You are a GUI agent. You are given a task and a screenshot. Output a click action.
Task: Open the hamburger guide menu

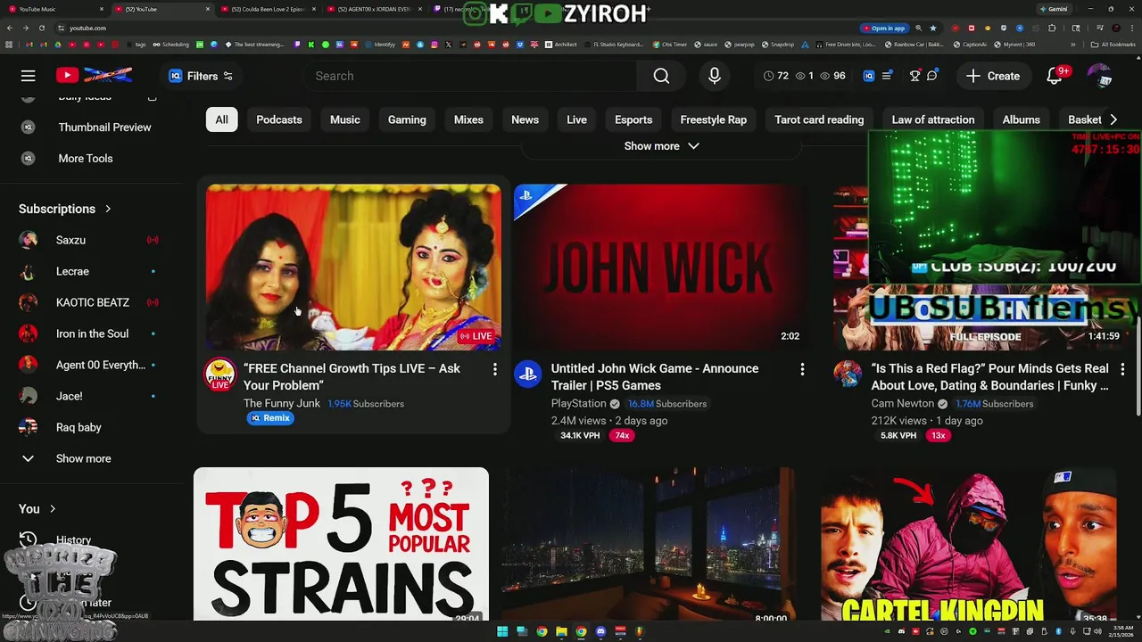coord(28,76)
